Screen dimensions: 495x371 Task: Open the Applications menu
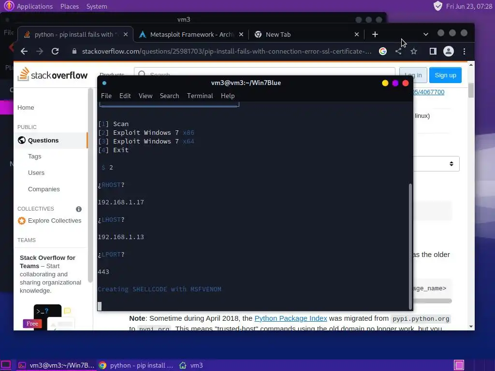coord(35,6)
